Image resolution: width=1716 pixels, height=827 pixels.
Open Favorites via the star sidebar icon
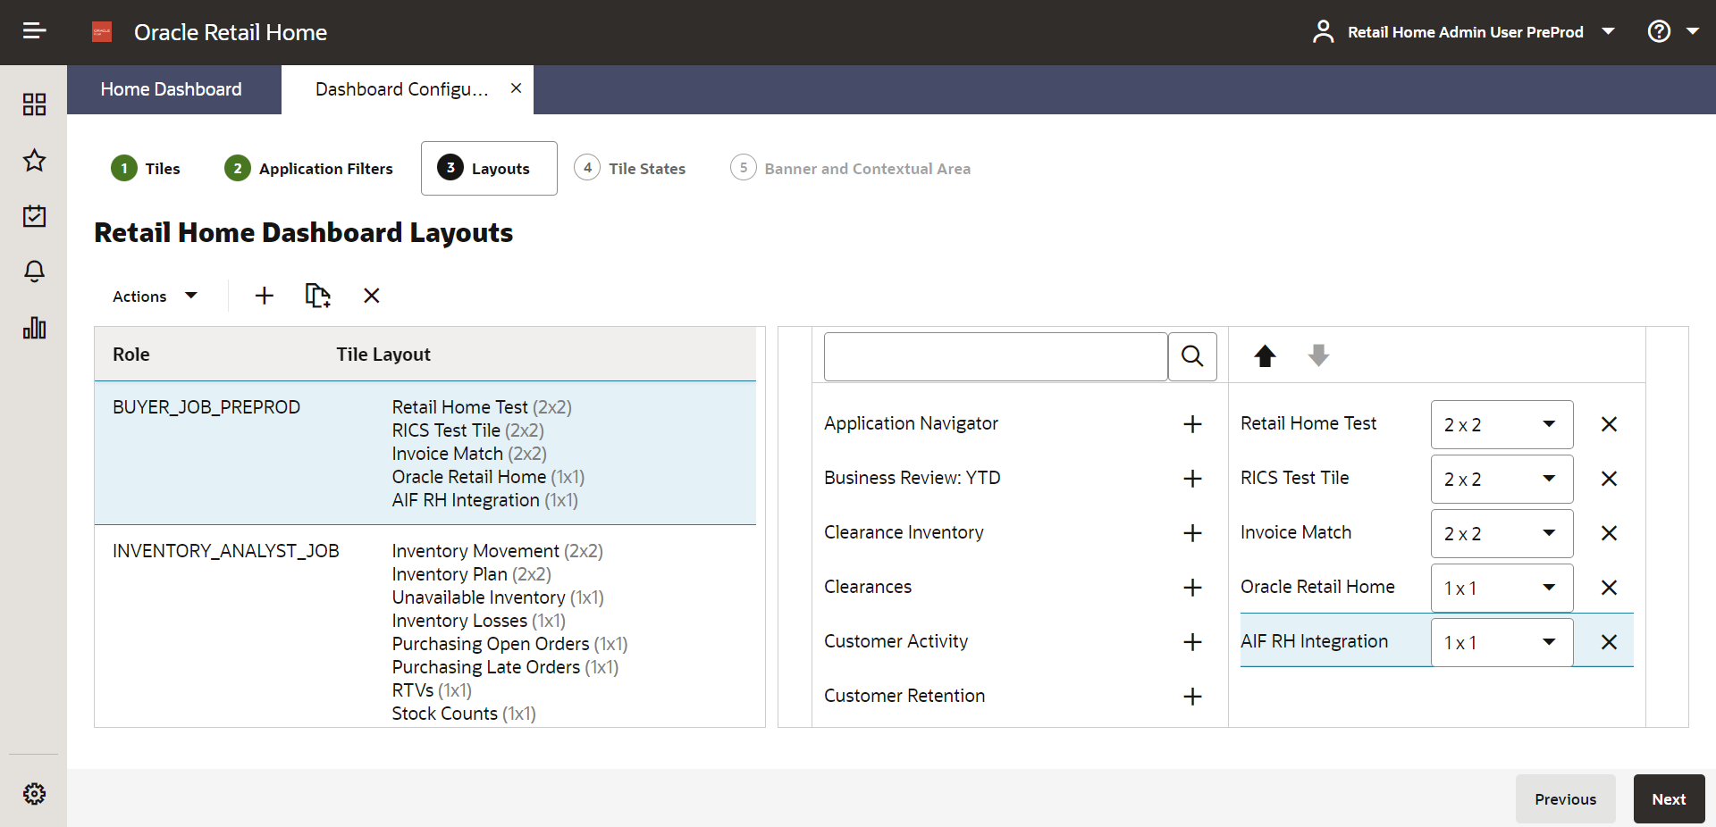pos(34,161)
